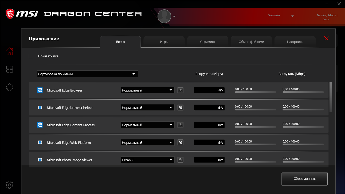This screenshot has height=194, width=345.
Task: Block network for Microsoft Edge Content Process
Action: click(181, 125)
